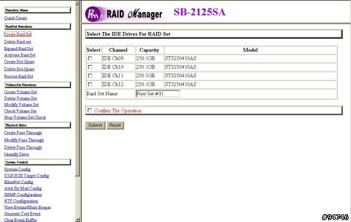Image resolution: width=351 pixels, height=222 pixels.
Task: Go to EtherNet Config
Action: tap(19, 182)
